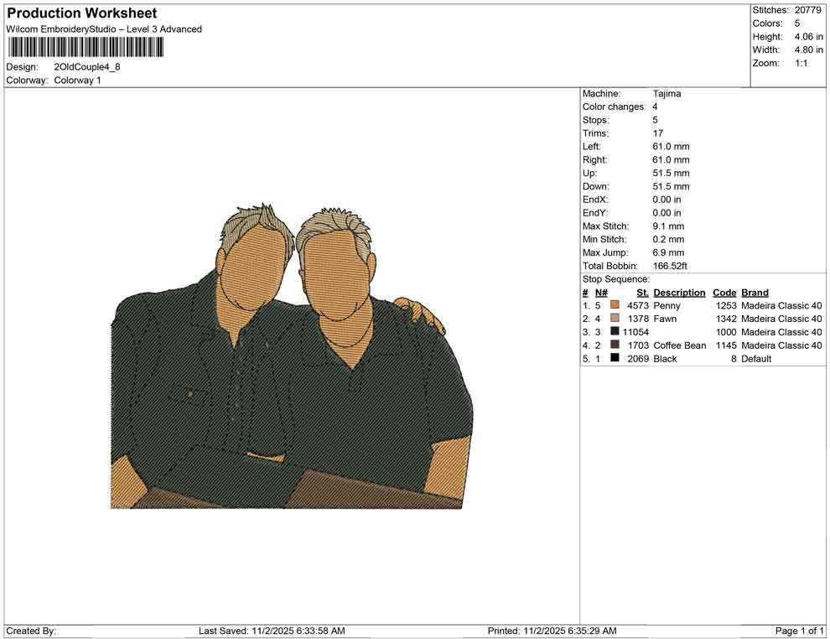Viewport: 830px width, 639px height.
Task: Click the Default brand in row 5
Action: tap(756, 358)
